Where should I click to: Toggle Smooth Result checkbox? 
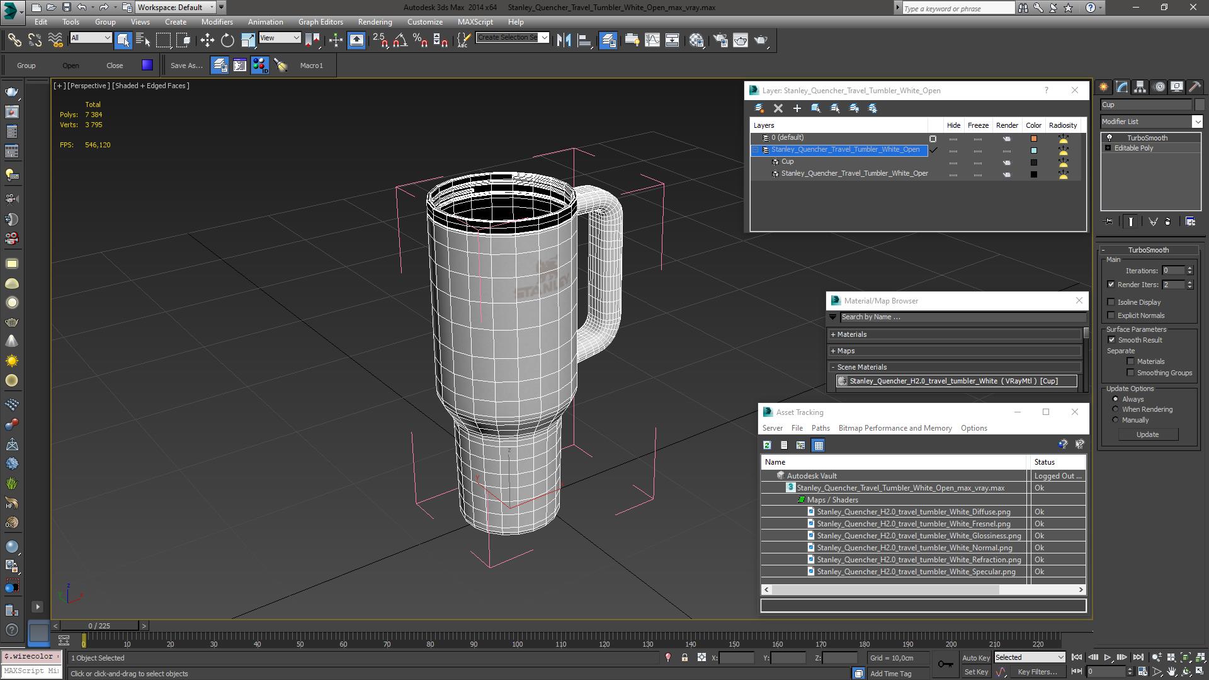tap(1111, 340)
